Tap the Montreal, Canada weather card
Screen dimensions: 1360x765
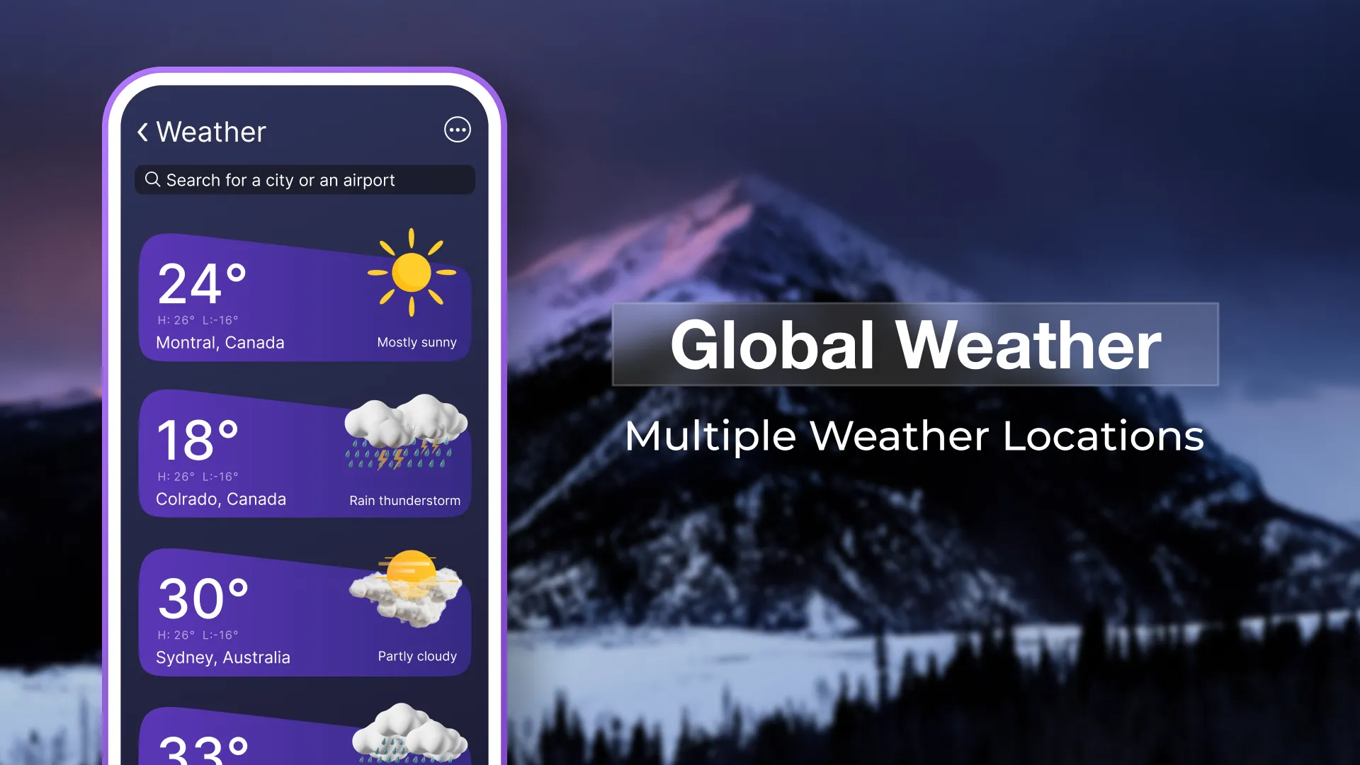(x=307, y=294)
